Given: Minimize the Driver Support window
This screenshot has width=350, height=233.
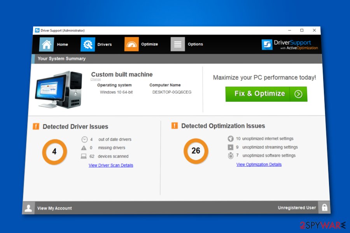Looking at the screenshot, I should 289,30.
